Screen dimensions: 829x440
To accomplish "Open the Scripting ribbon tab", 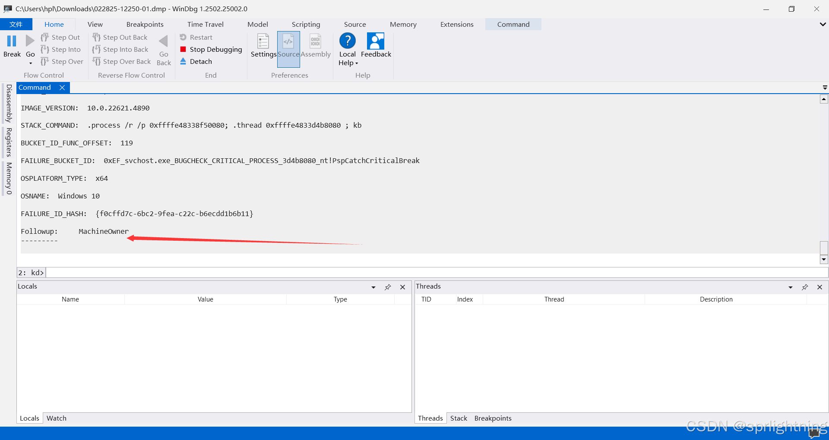I will tap(306, 25).
